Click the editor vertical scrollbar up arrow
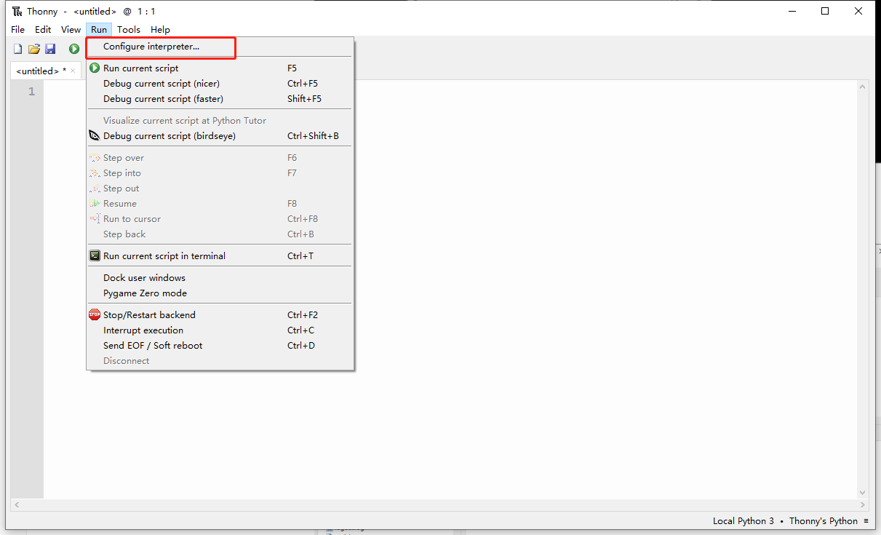Viewport: 881px width, 535px height. pyautogui.click(x=863, y=87)
